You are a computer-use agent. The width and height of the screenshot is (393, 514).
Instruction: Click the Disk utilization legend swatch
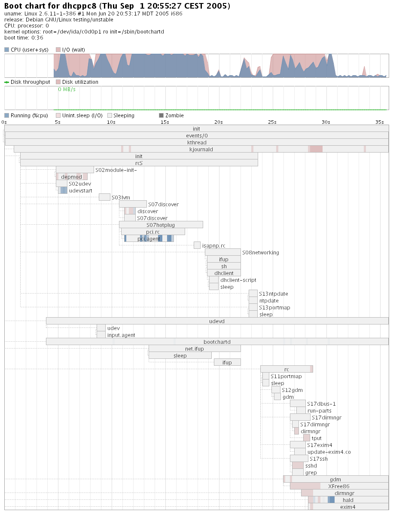(58, 82)
